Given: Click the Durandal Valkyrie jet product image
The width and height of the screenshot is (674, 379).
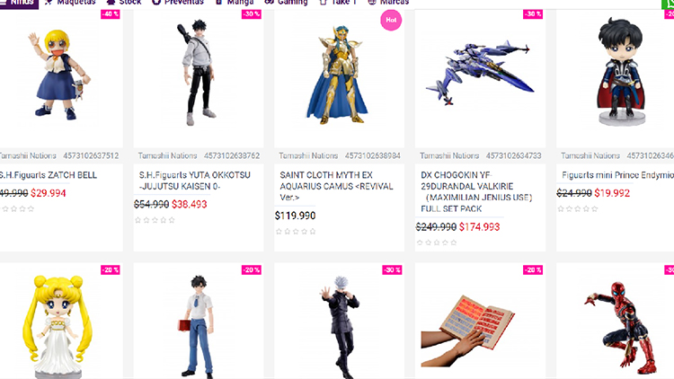Looking at the screenshot, I should 480,73.
